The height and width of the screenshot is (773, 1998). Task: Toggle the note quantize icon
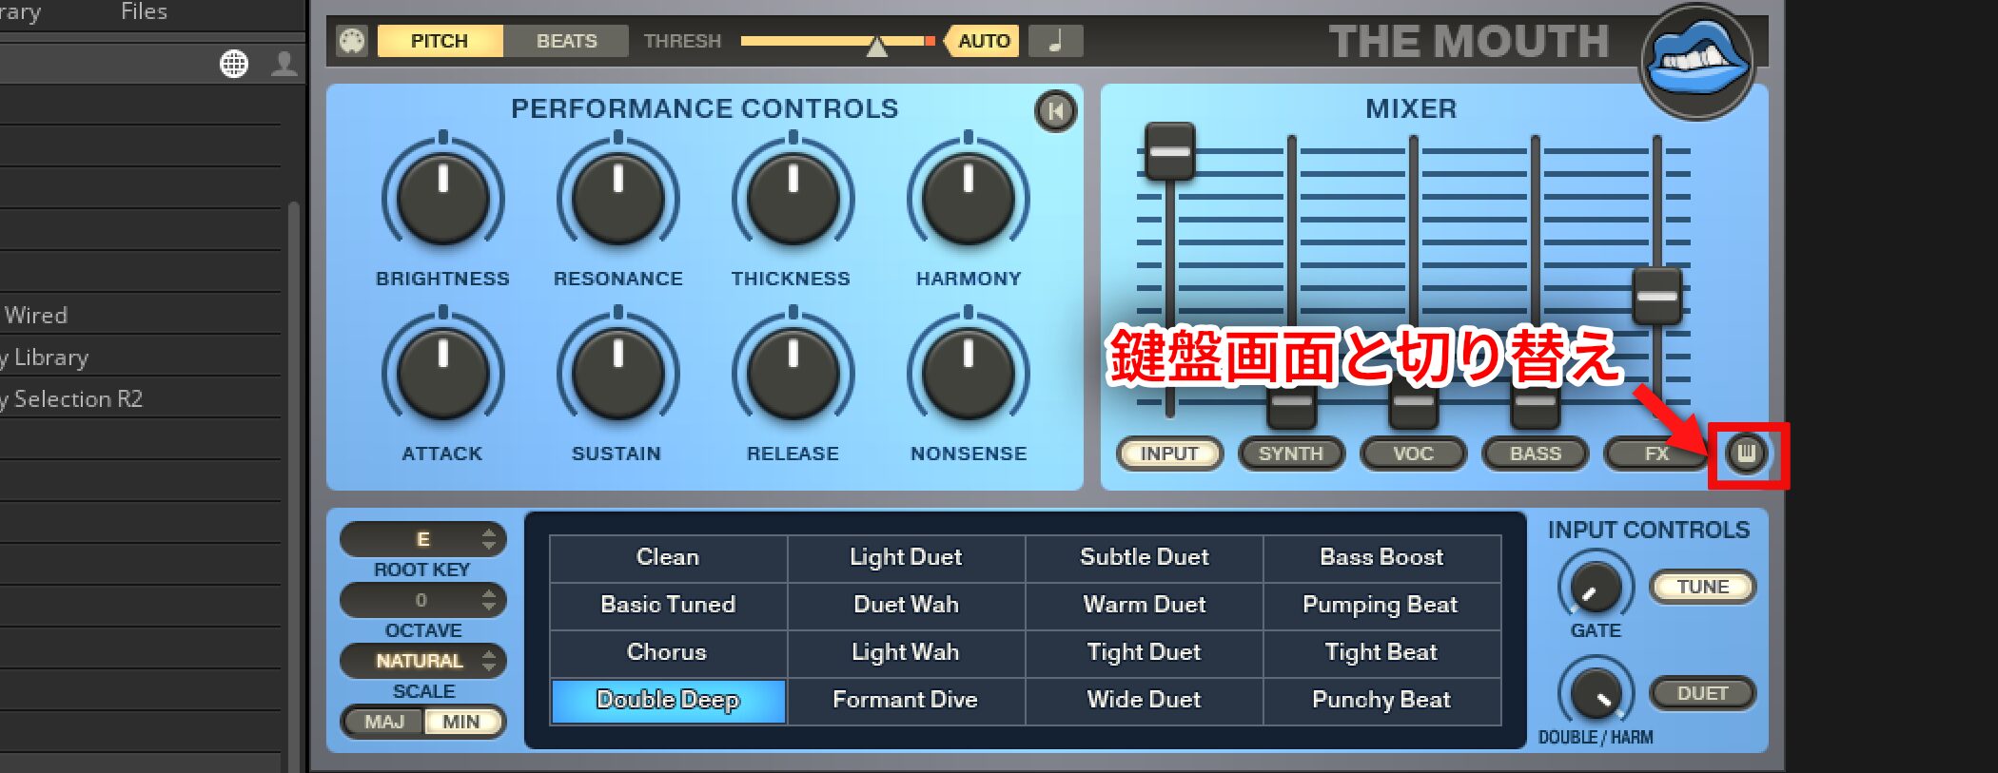pyautogui.click(x=1055, y=41)
